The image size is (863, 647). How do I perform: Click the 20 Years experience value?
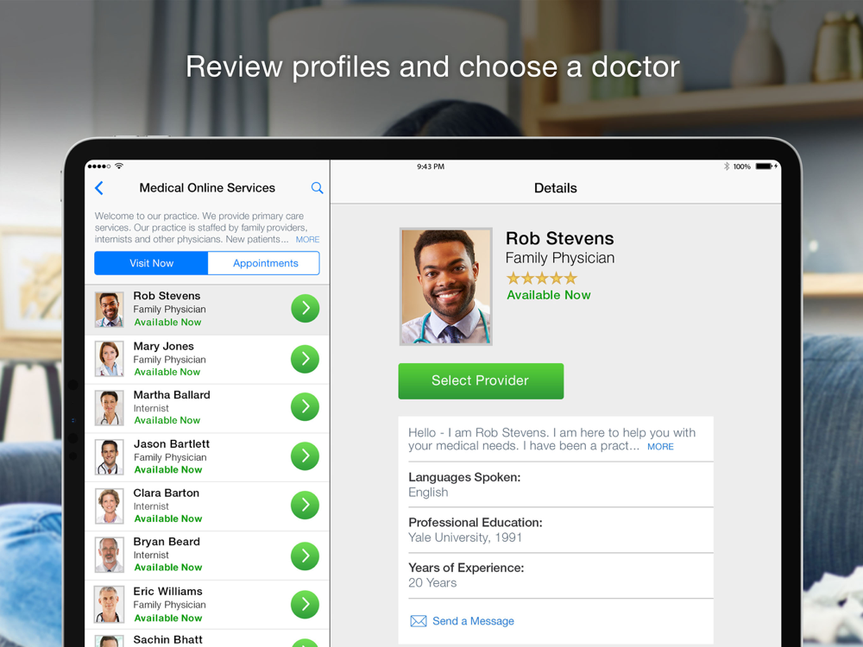432,582
